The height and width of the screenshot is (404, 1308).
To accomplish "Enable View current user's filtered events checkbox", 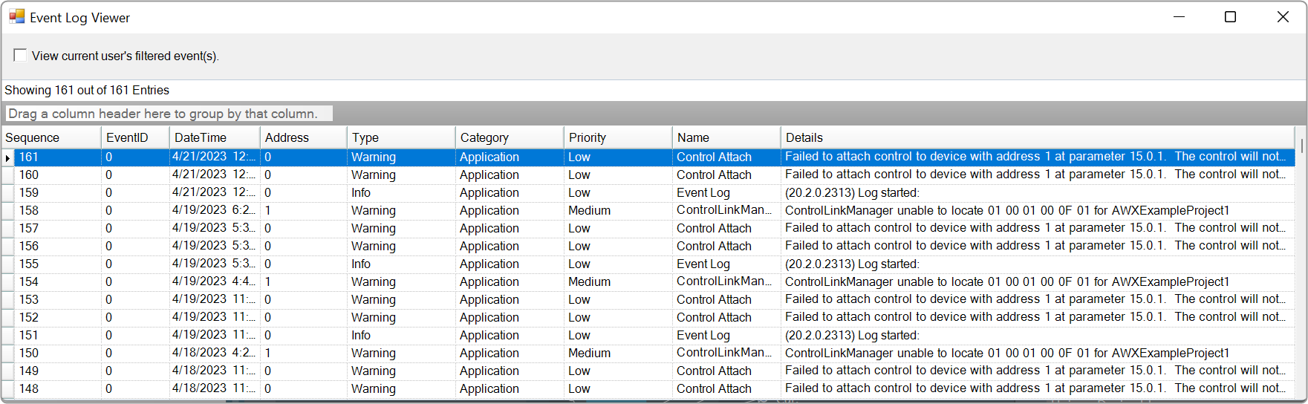I will tap(20, 55).
